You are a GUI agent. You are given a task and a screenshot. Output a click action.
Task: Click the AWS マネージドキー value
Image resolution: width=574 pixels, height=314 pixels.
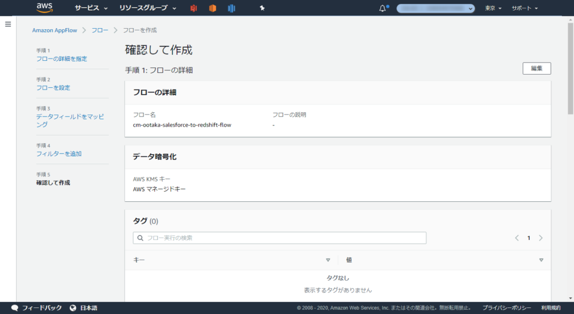click(x=159, y=189)
